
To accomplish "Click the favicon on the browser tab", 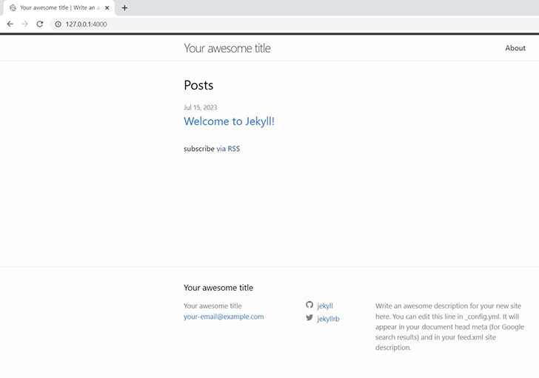I will click(13, 7).
